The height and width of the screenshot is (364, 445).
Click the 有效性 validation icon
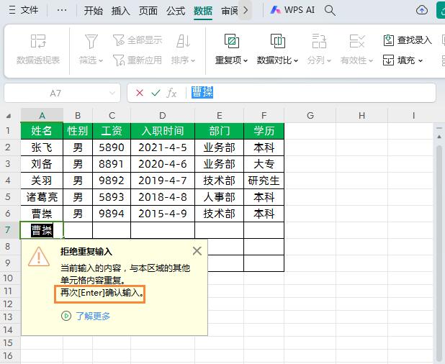(x=356, y=41)
